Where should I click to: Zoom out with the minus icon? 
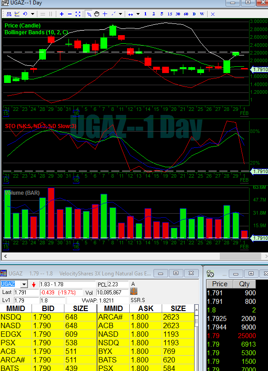[70, 14]
